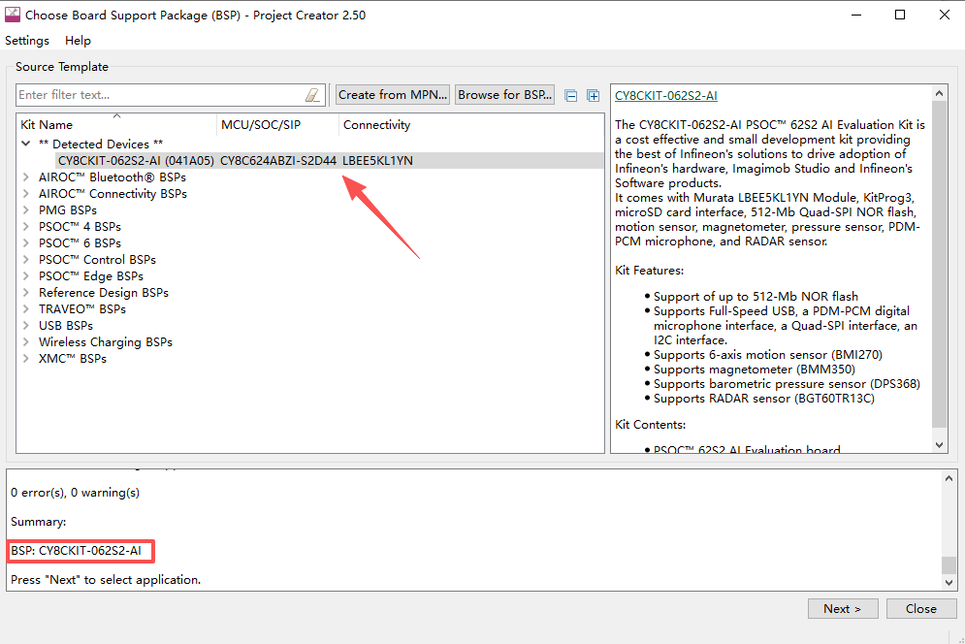Proceed with the Next button

point(843,608)
